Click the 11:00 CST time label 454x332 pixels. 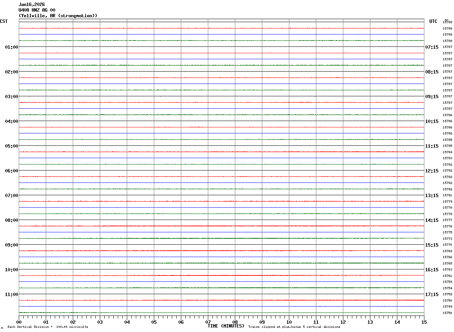click(x=12, y=295)
